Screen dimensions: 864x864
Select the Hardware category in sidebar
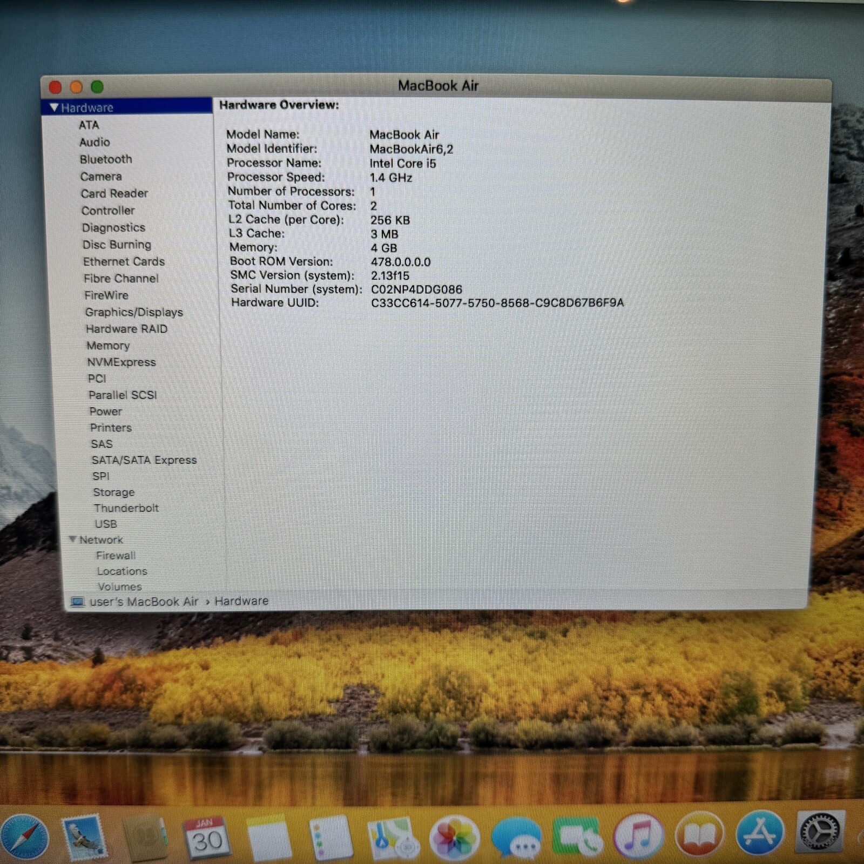[x=127, y=107]
